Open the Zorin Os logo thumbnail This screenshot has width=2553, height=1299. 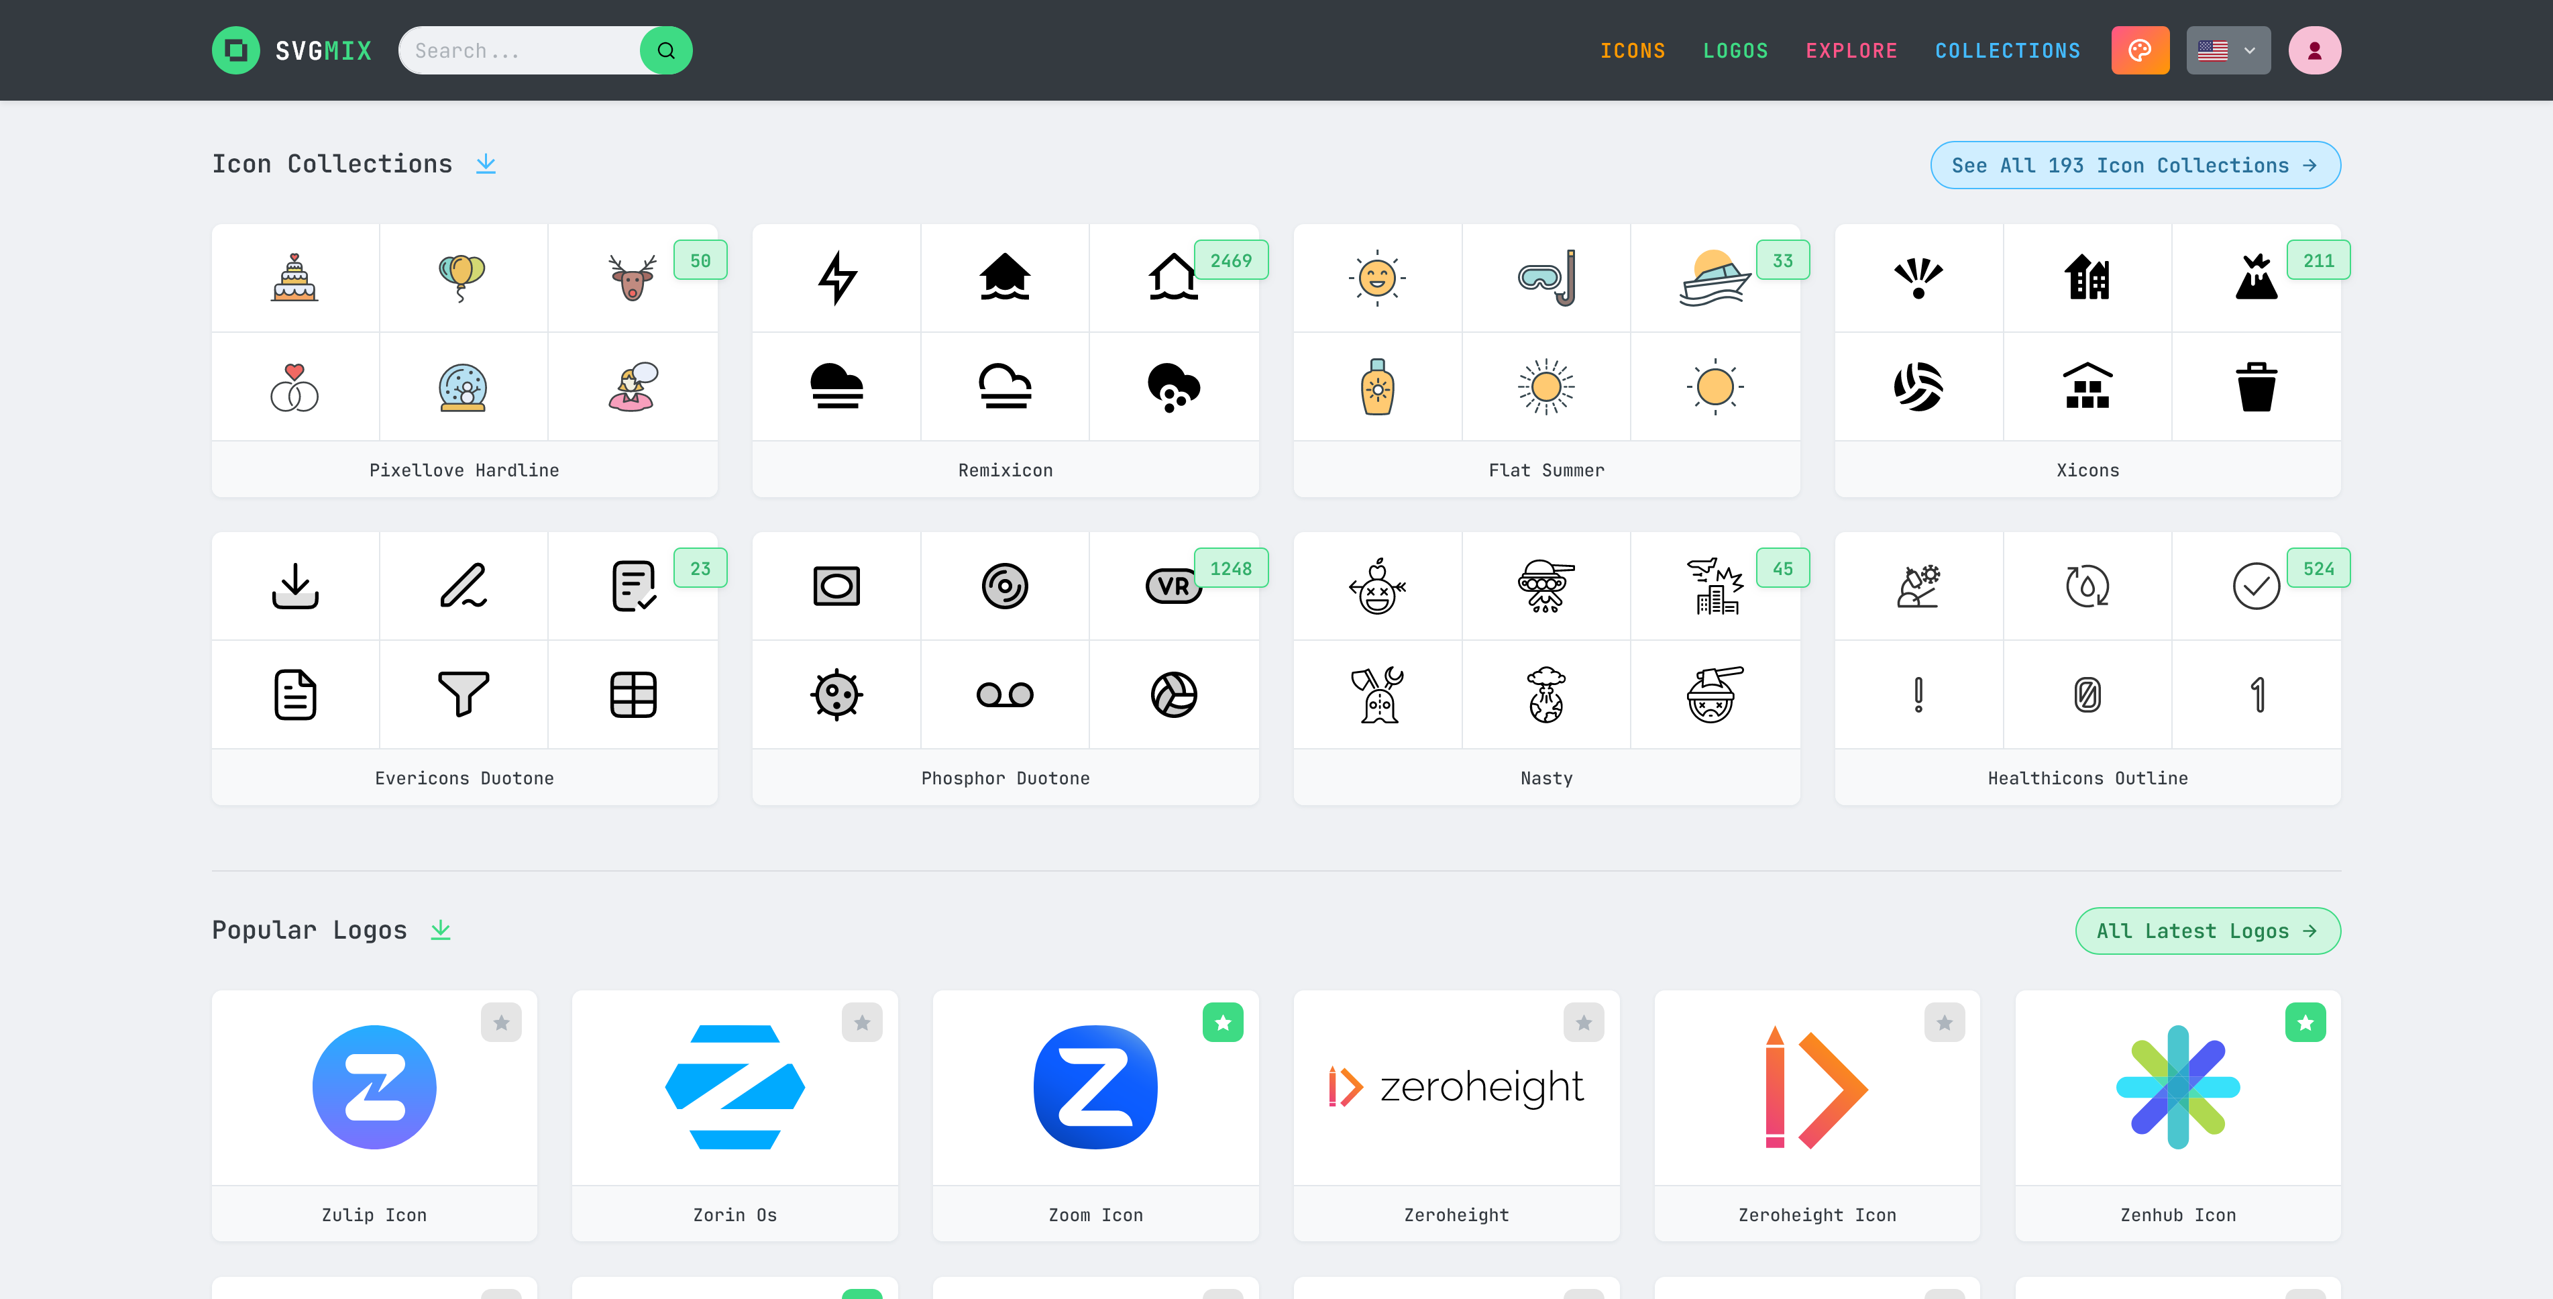click(735, 1088)
